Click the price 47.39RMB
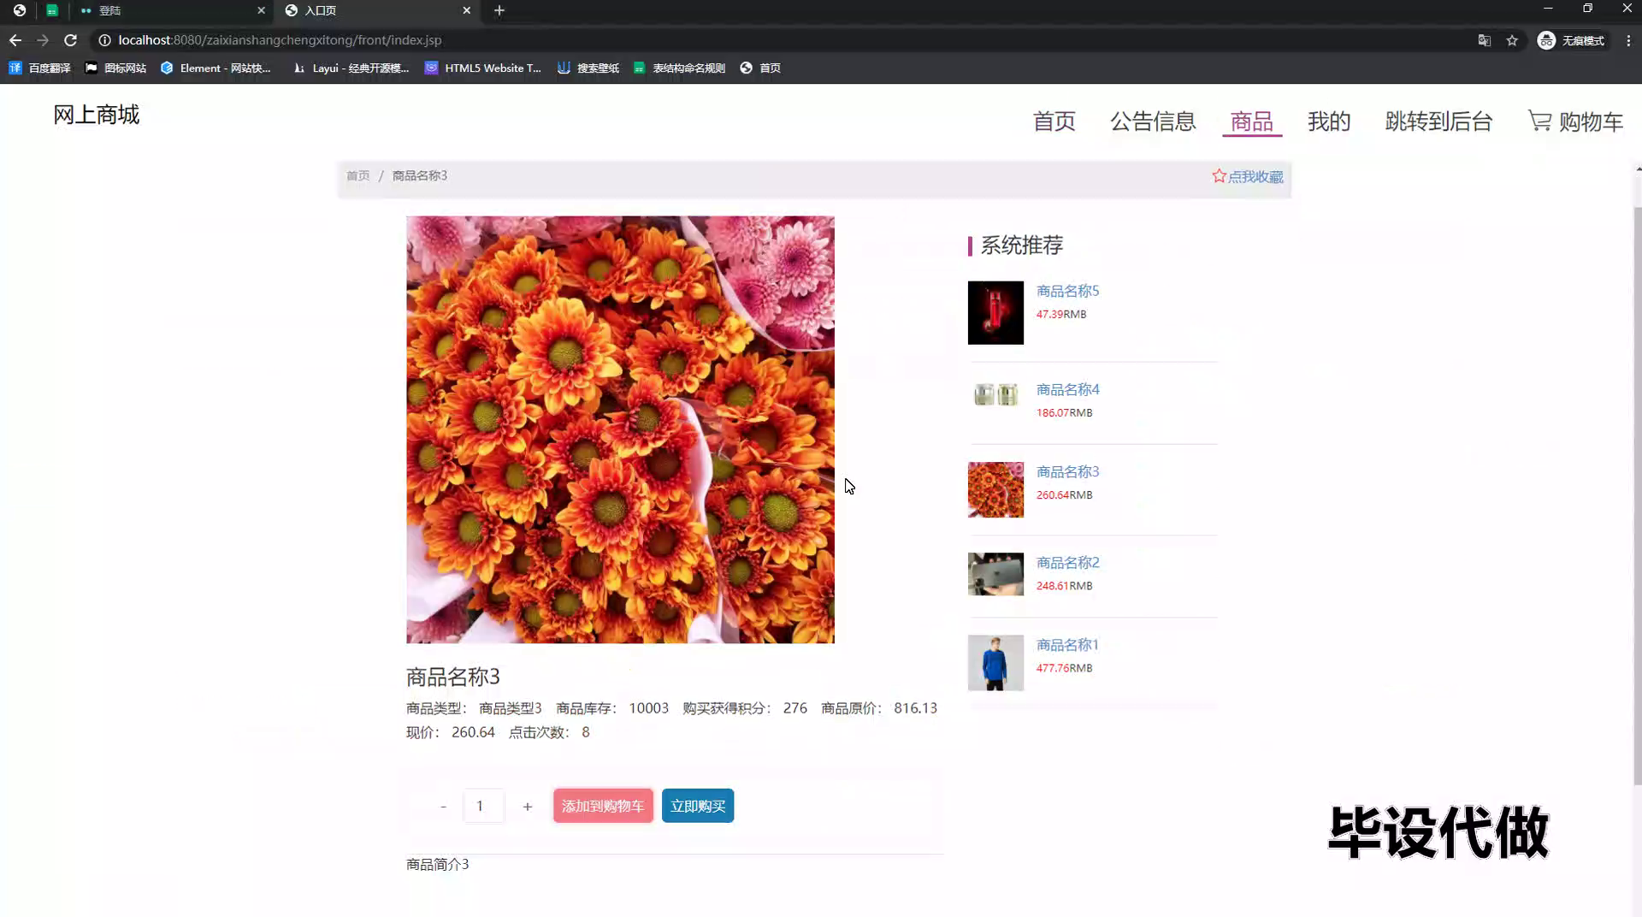This screenshot has height=917, width=1642. 1061,314
